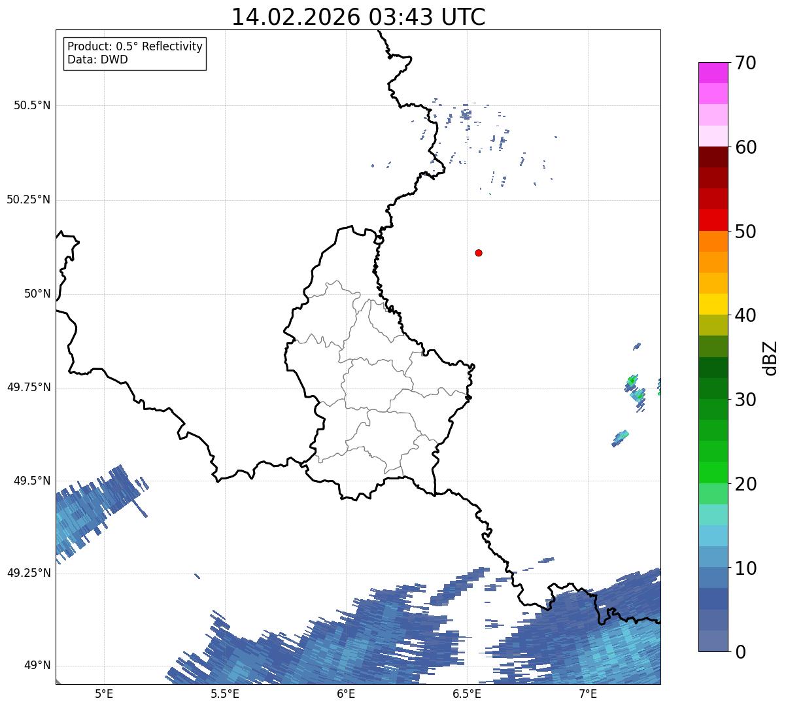Pick the magenta swatch atop the colorbar
Viewport: 786px width, 707px height.
pyautogui.click(x=713, y=73)
